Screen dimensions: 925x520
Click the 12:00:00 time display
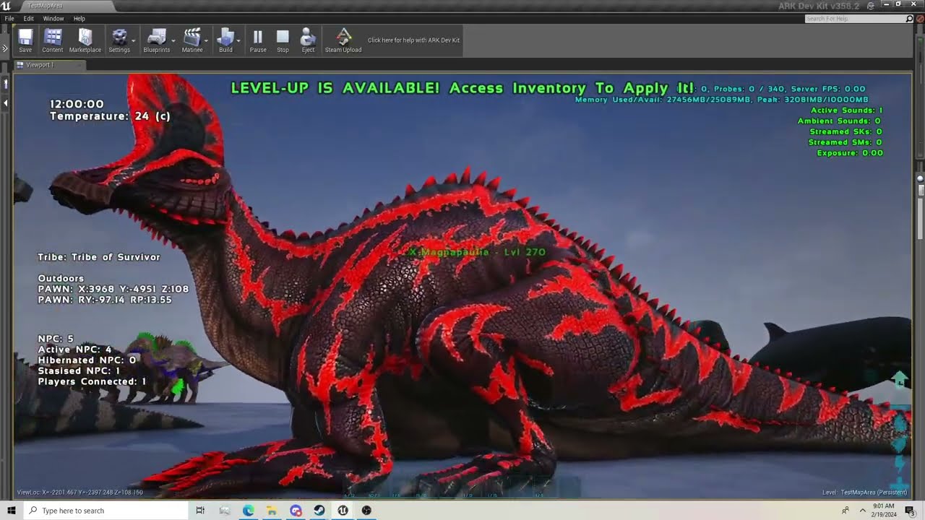pos(77,104)
